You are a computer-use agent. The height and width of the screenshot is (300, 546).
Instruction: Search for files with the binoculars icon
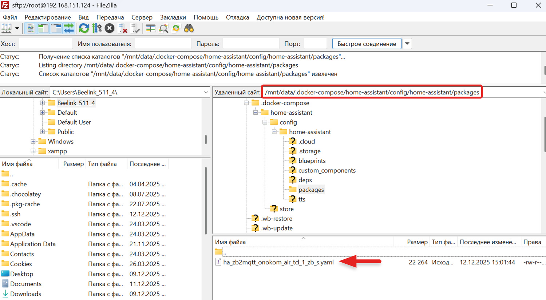(189, 28)
